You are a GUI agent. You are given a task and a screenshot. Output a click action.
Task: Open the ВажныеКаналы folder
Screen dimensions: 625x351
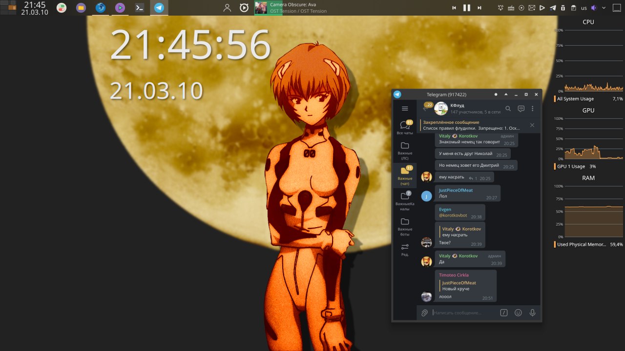(405, 201)
